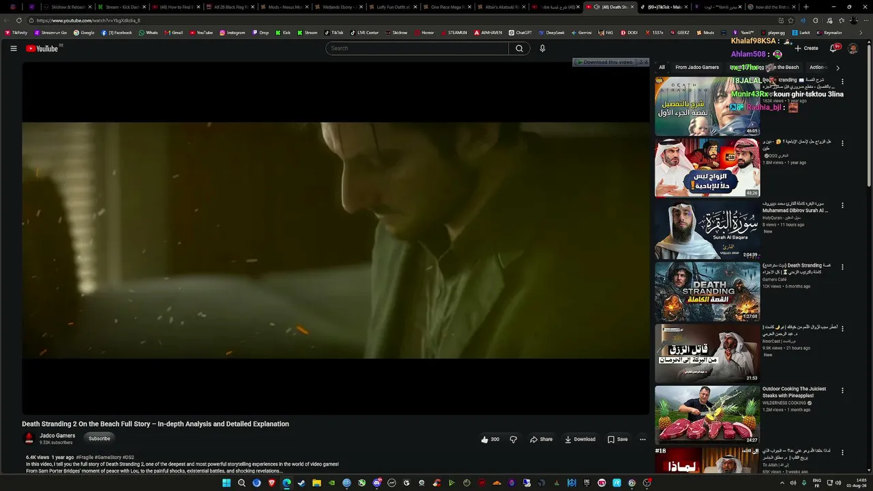Open the #GameStory hashtag link
The width and height of the screenshot is (873, 491).
108,458
